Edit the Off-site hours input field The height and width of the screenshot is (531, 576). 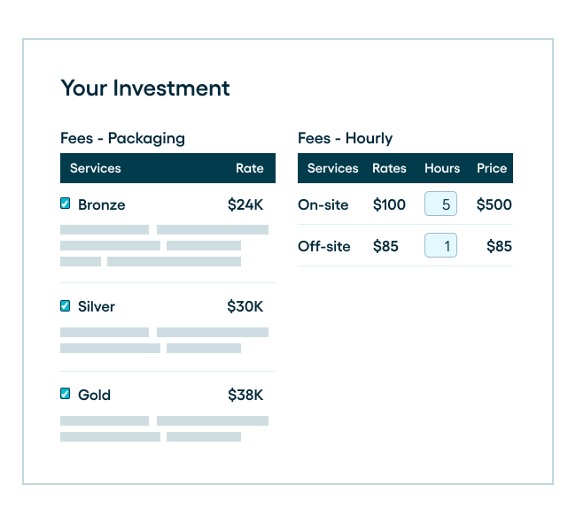click(440, 245)
